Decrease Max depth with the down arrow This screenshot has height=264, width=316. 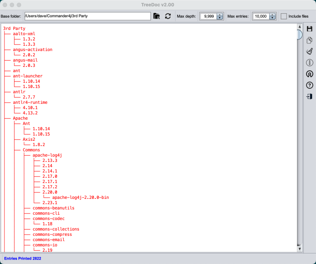click(x=219, y=18)
